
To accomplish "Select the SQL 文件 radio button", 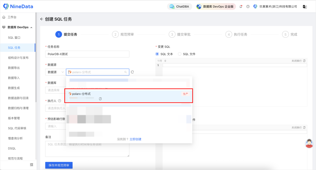I will (x=180, y=54).
